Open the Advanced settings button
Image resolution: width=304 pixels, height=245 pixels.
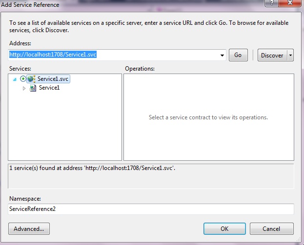pyautogui.click(x=29, y=228)
